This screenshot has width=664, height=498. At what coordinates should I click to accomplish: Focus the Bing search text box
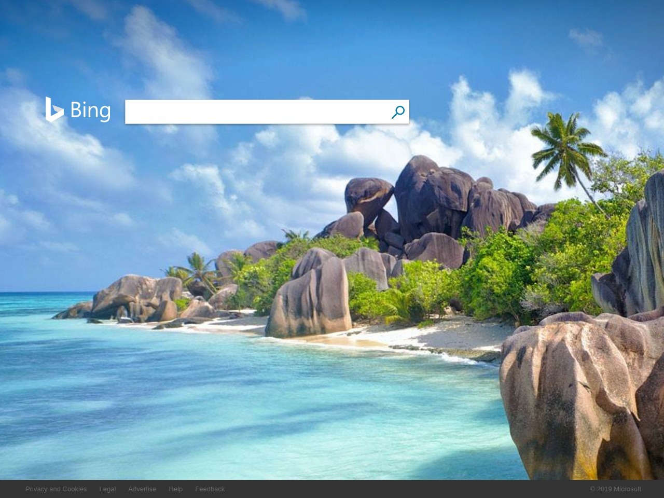tap(257, 112)
